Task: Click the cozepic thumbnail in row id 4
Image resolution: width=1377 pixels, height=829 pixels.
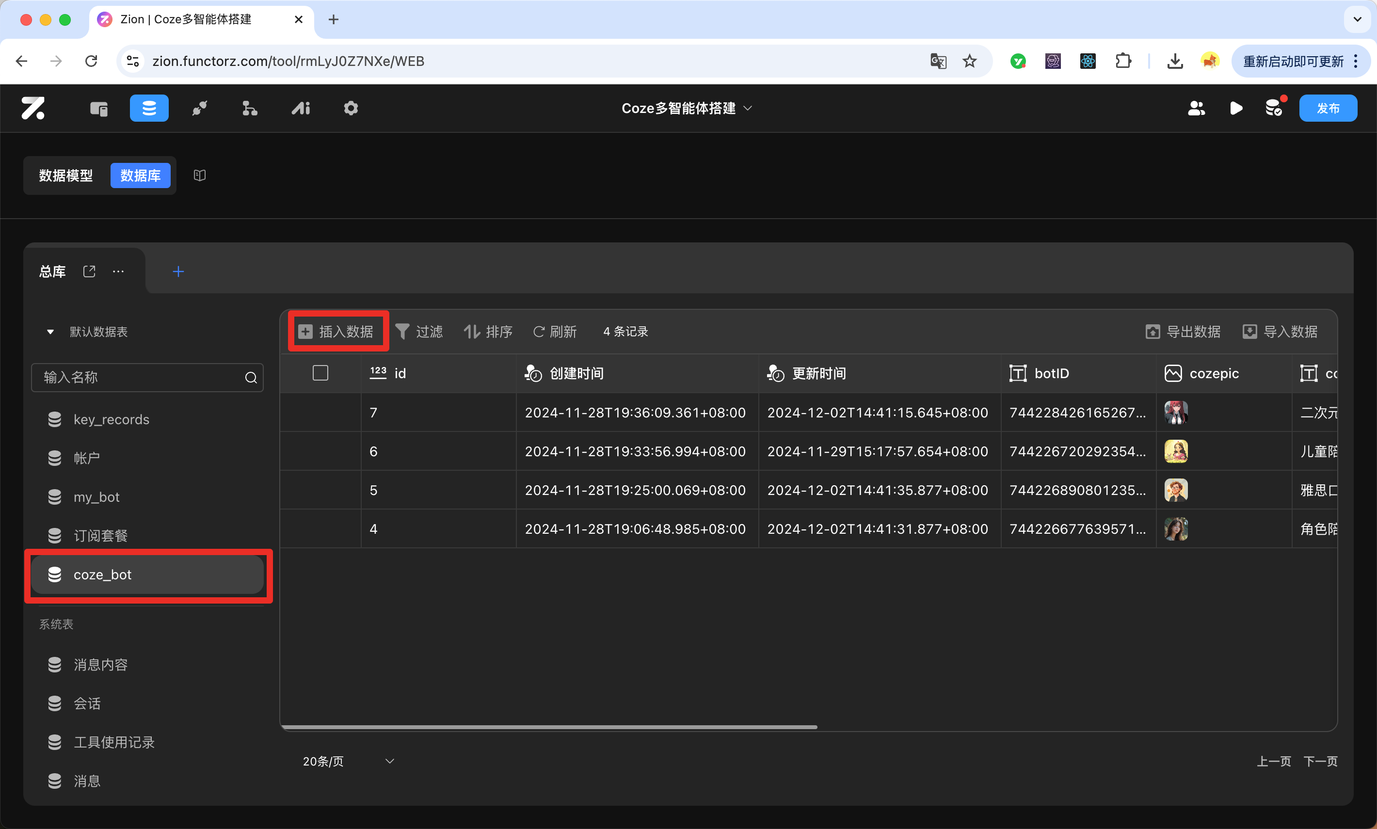Action: (x=1176, y=529)
